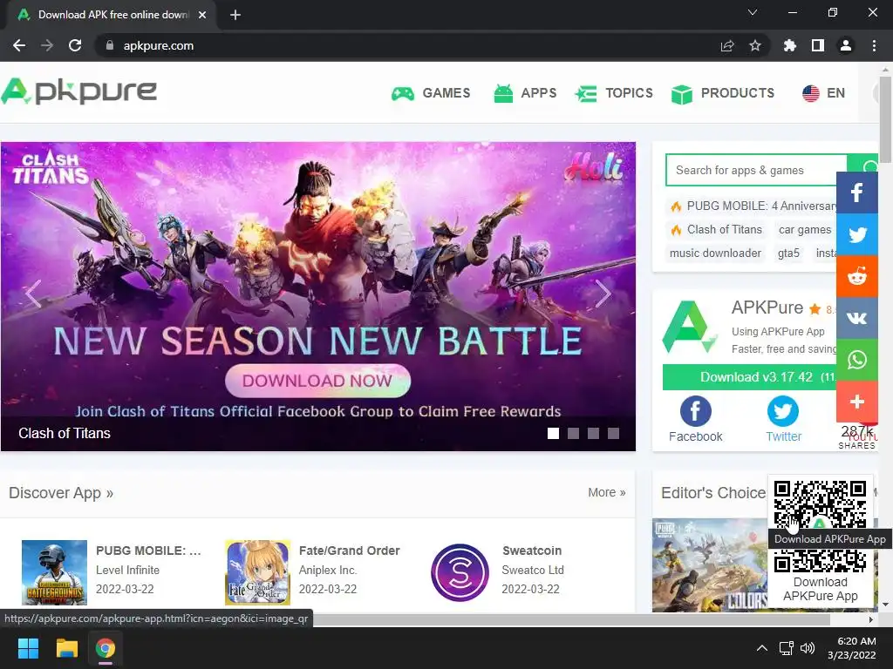Click the Fate/Grand Order title
The image size is (893, 669).
click(x=349, y=551)
